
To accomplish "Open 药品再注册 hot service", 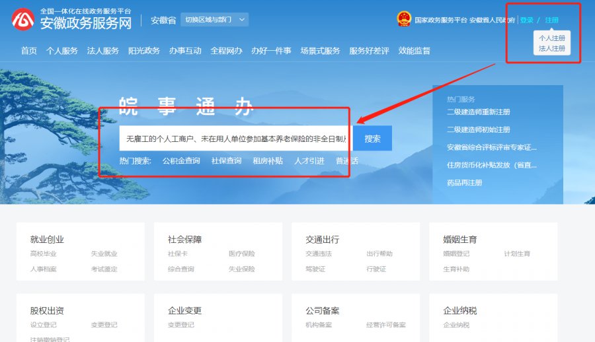I will [x=465, y=183].
